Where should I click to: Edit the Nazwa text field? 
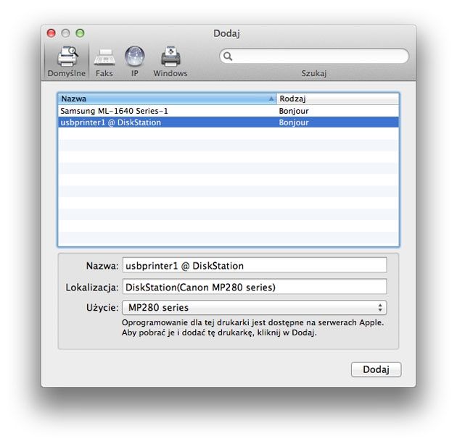pyautogui.click(x=255, y=265)
